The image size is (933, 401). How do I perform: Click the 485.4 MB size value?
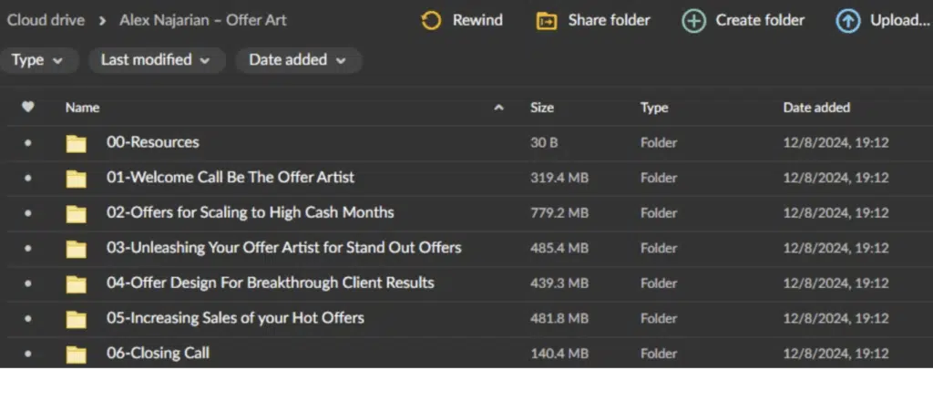(559, 248)
